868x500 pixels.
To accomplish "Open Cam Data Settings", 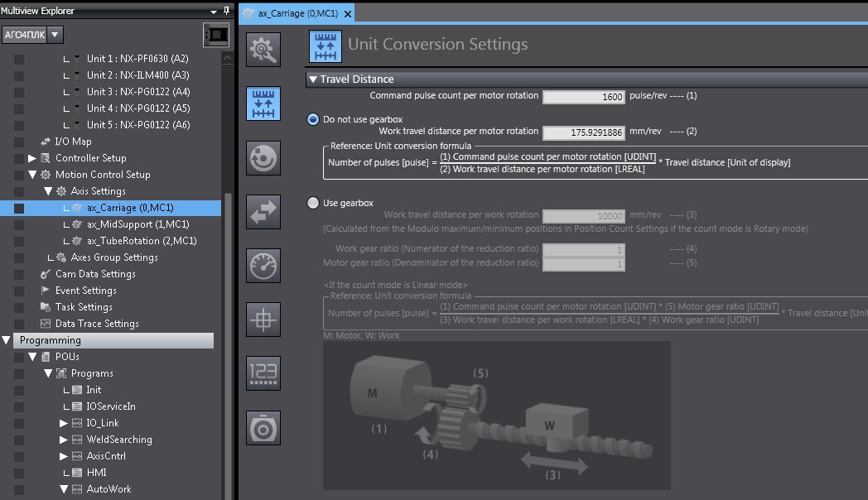I will 95,274.
